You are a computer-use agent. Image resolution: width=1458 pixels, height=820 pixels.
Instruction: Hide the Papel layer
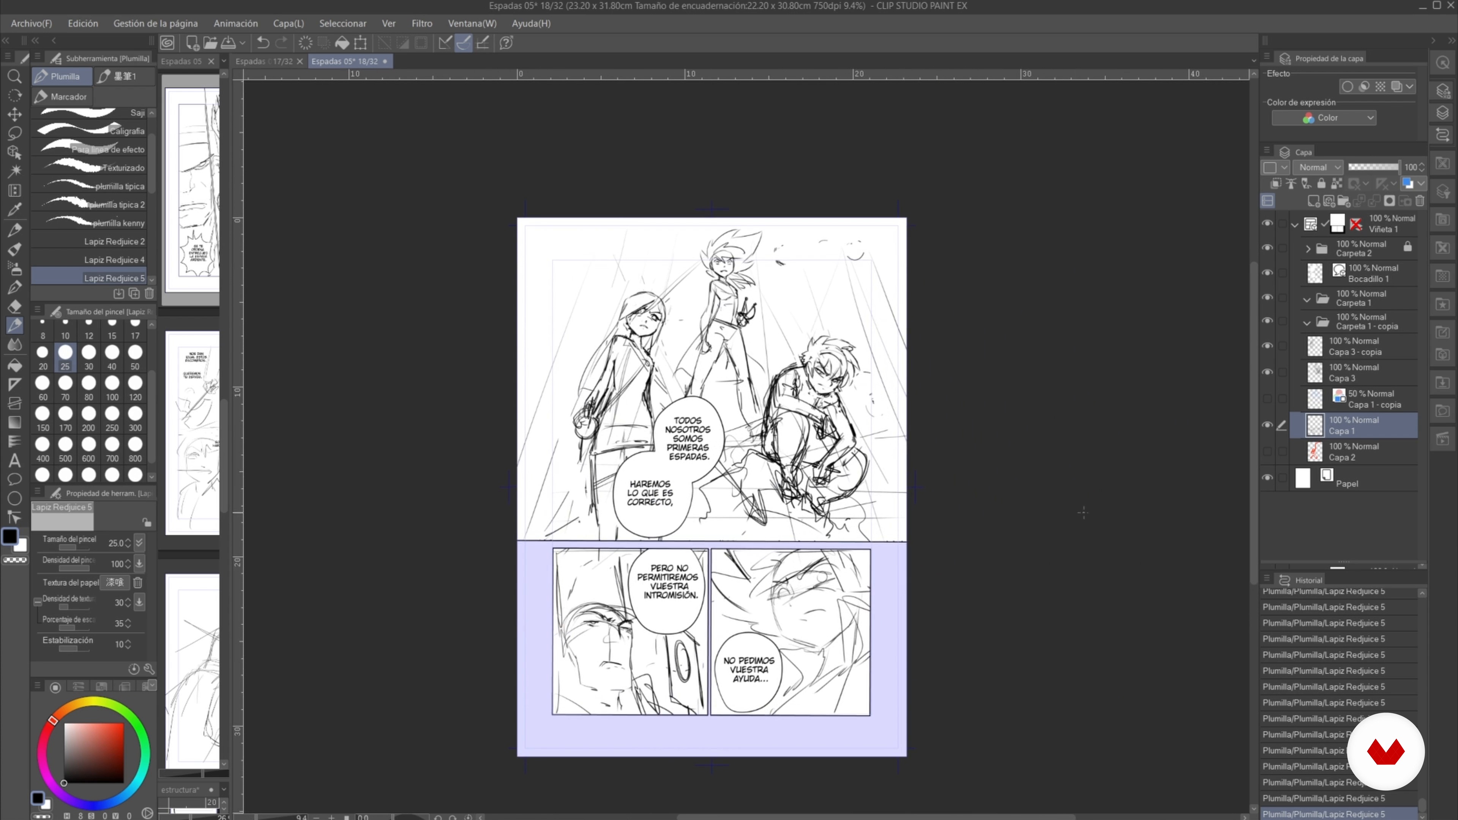click(1267, 478)
